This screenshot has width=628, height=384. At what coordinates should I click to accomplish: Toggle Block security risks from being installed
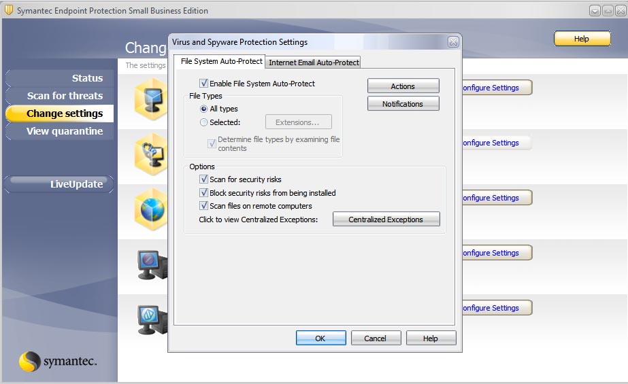203,193
